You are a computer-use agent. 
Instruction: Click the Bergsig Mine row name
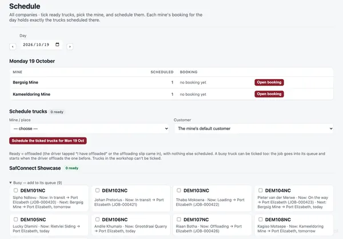point(25,83)
